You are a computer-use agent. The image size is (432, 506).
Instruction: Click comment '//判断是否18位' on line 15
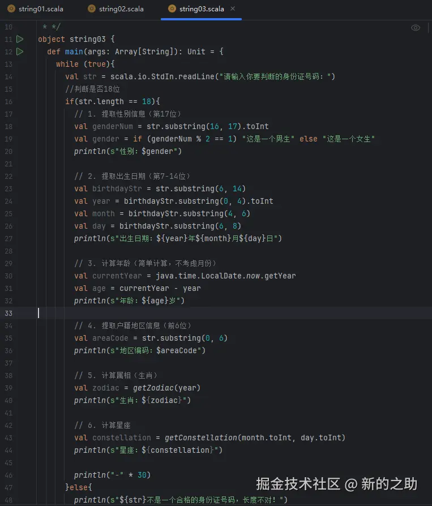click(93, 89)
